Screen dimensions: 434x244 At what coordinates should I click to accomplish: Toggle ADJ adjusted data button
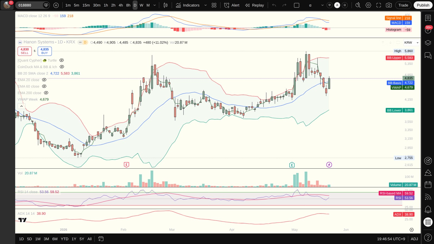point(414,239)
